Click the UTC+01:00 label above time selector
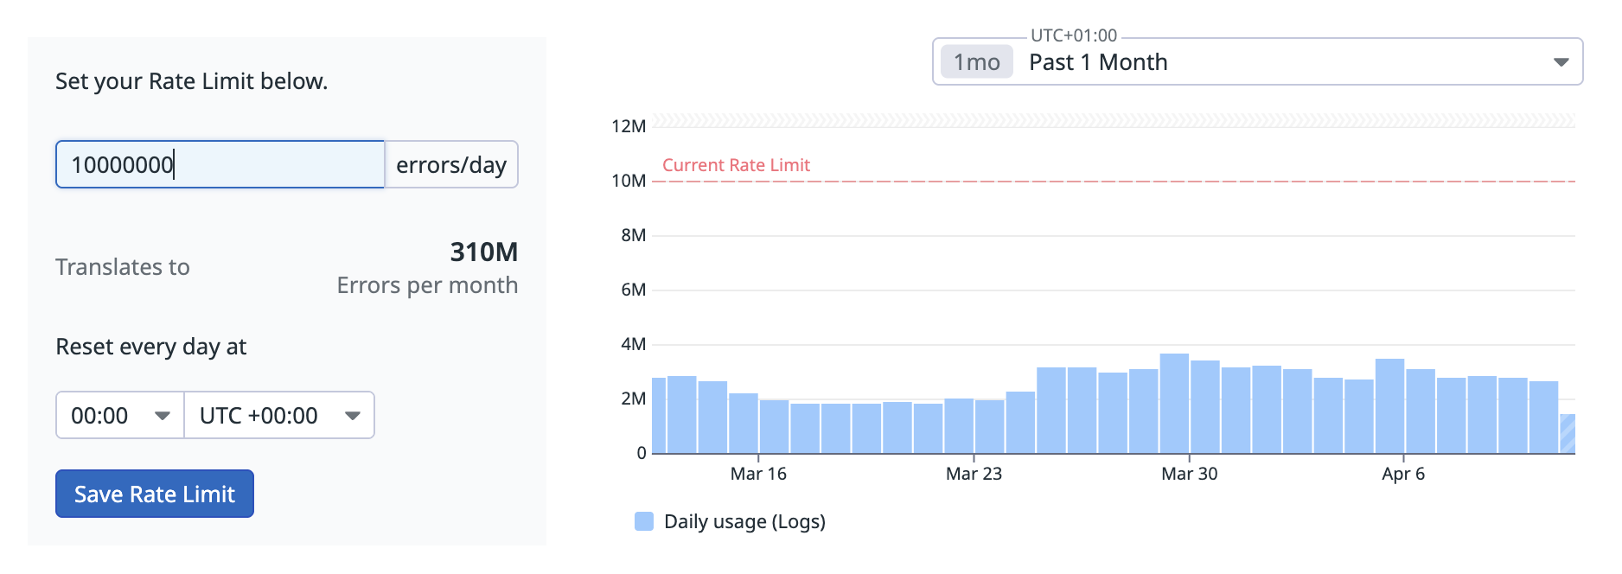The height and width of the screenshot is (574, 1622). [1074, 35]
